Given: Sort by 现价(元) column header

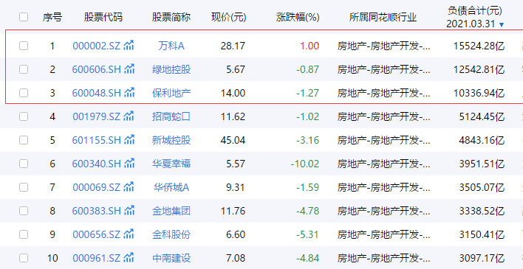Looking at the screenshot, I should 229,17.
